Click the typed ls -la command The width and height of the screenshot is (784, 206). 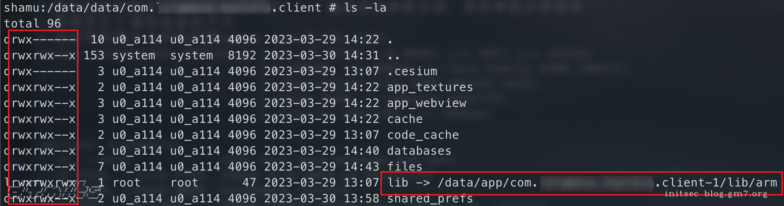(x=365, y=8)
